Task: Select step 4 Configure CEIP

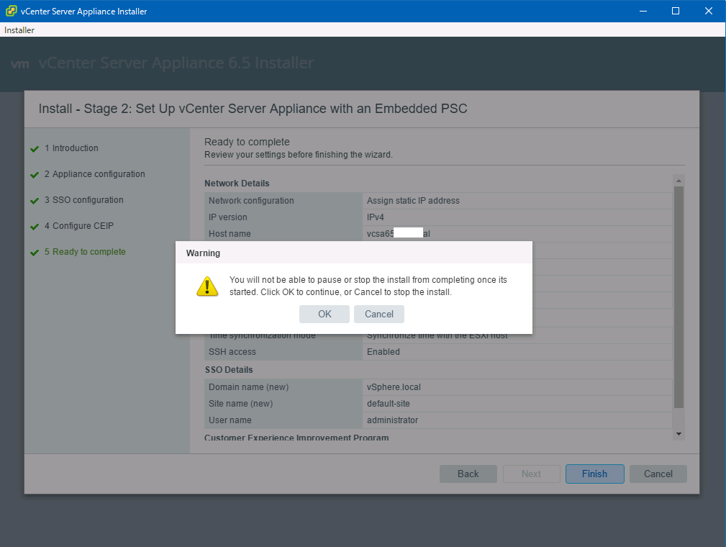Action: click(78, 226)
